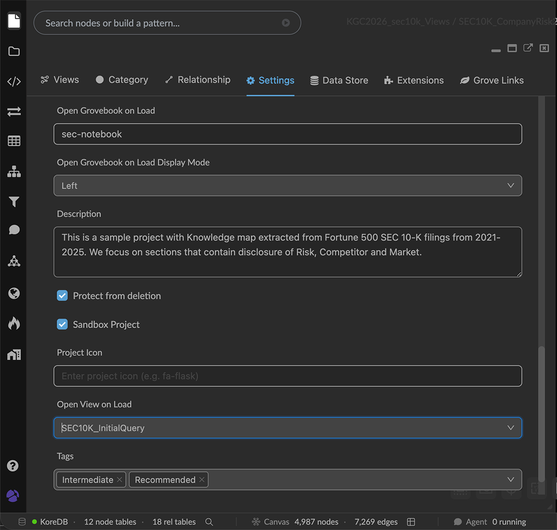
Task: Open the Display Mode dropdown showing Left
Action: 288,185
